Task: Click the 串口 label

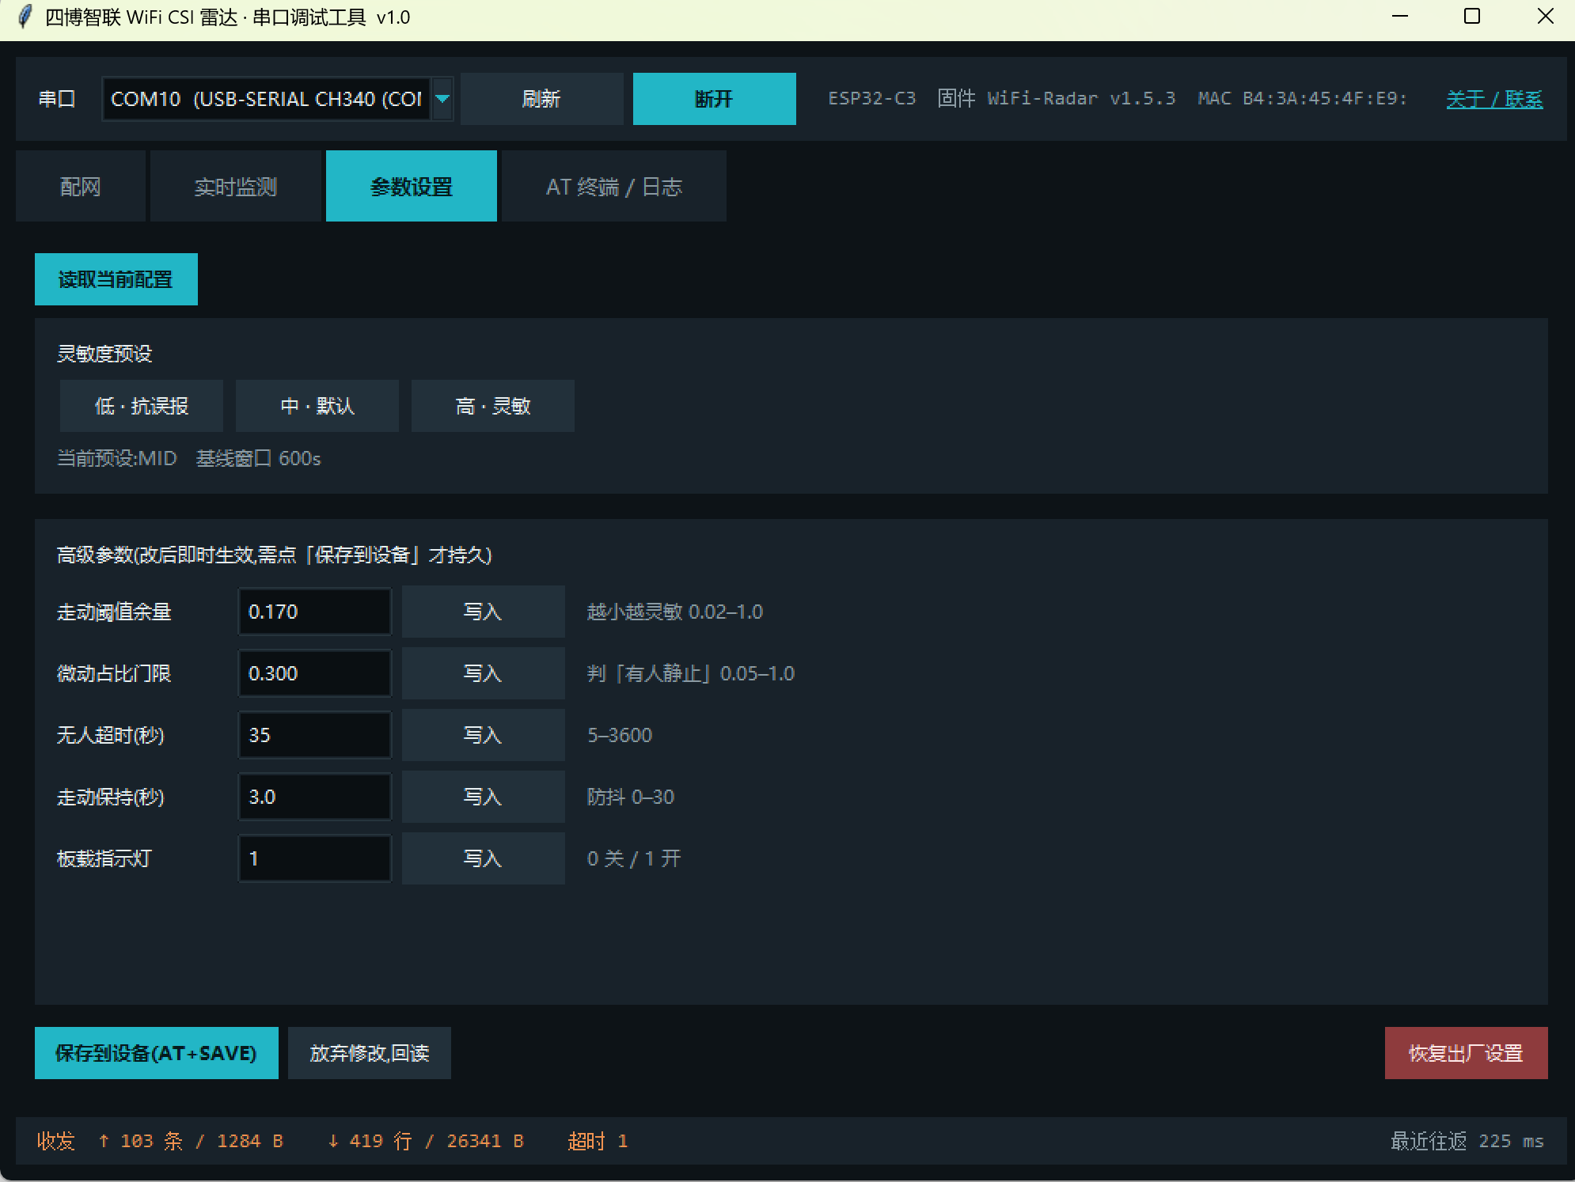Action: (57, 99)
